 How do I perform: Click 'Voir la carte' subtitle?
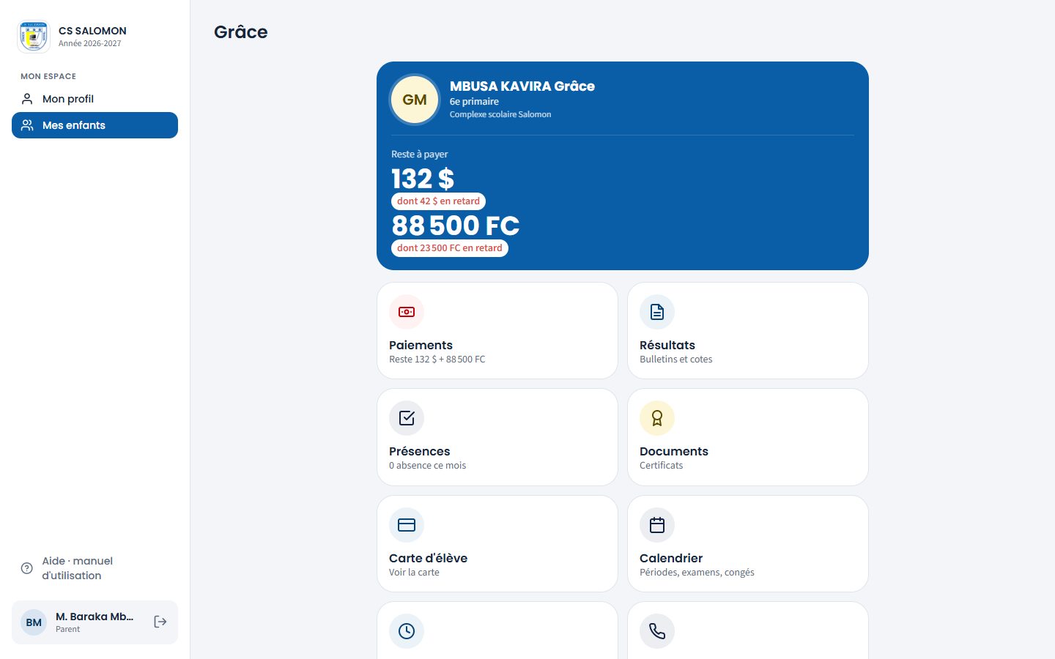pos(414,573)
